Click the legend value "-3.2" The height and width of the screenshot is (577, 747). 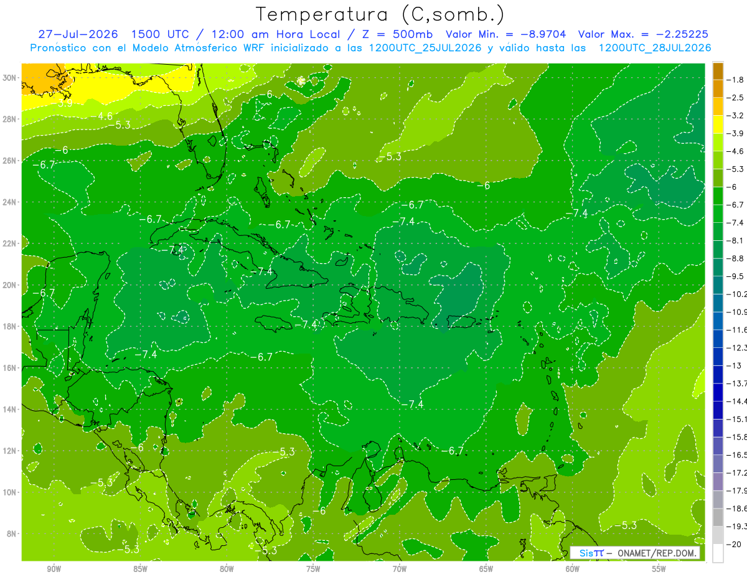tap(735, 116)
